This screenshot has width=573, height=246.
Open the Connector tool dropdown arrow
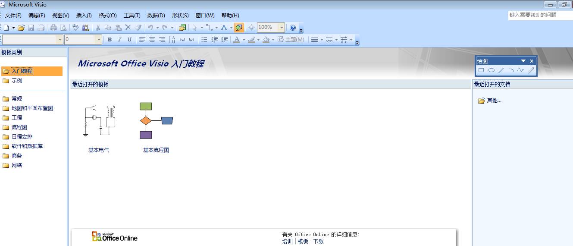pyautogui.click(x=216, y=28)
